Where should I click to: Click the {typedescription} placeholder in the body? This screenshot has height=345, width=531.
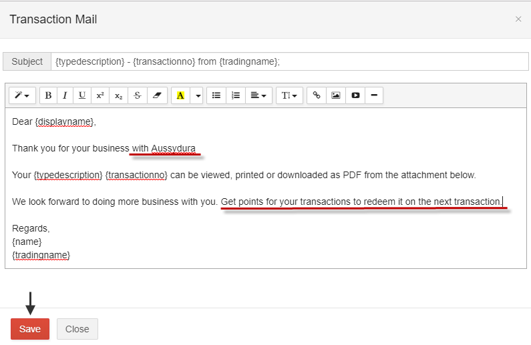pos(68,176)
